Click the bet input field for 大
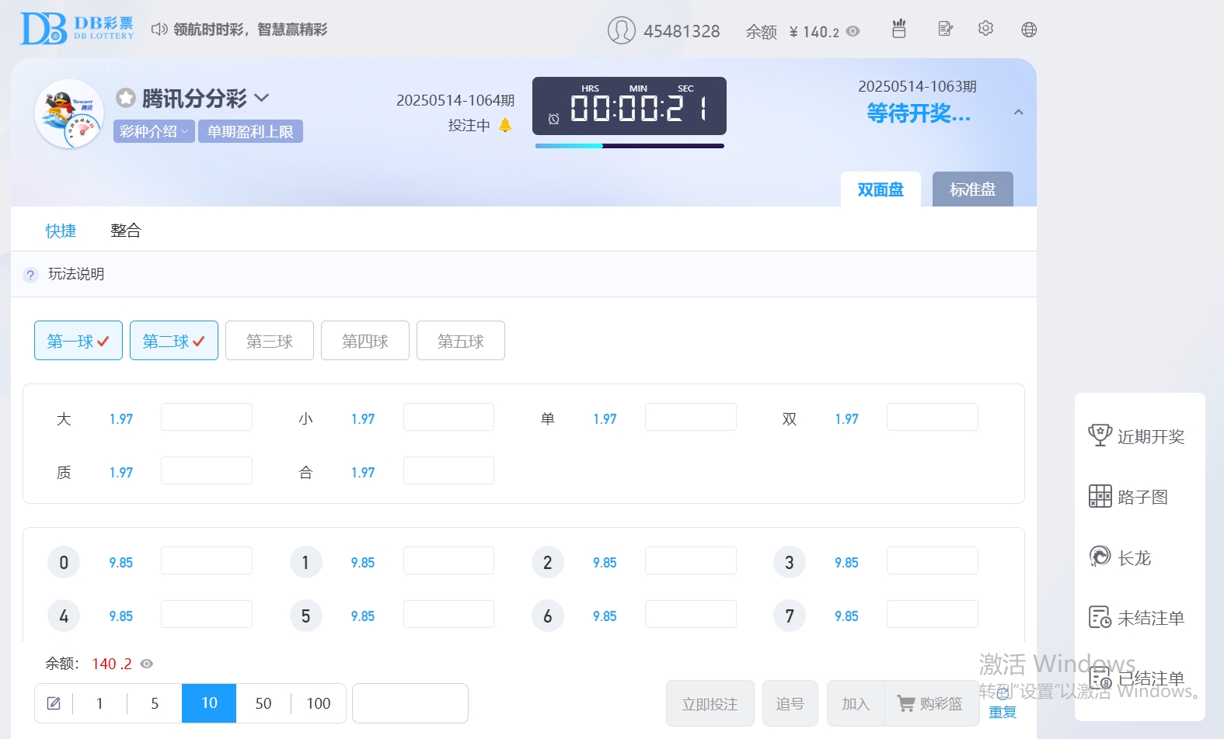The height and width of the screenshot is (739, 1224). (x=207, y=417)
